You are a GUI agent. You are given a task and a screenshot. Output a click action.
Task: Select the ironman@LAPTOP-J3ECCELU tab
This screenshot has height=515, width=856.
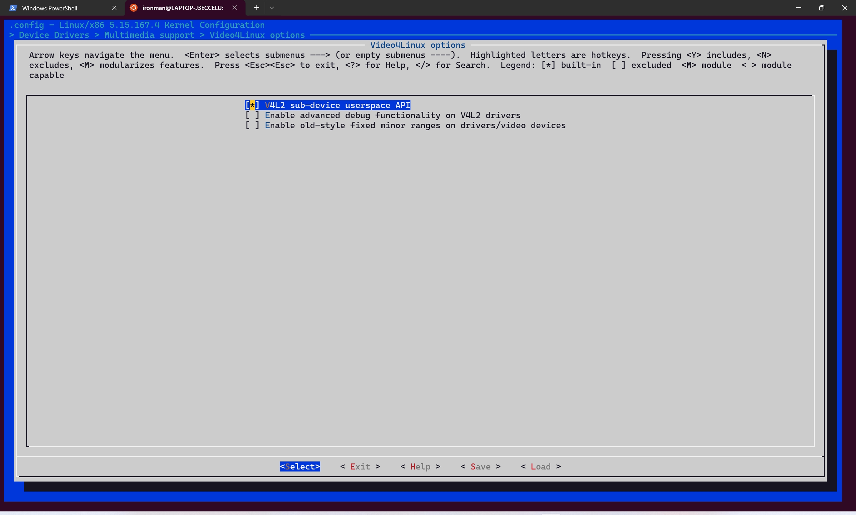(185, 8)
